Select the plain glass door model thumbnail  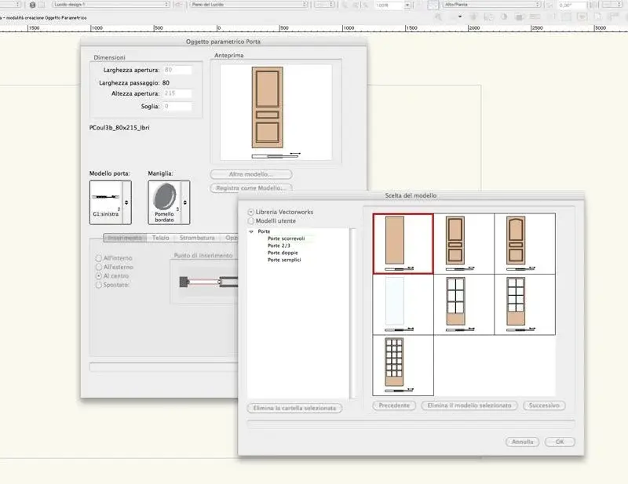pyautogui.click(x=403, y=304)
